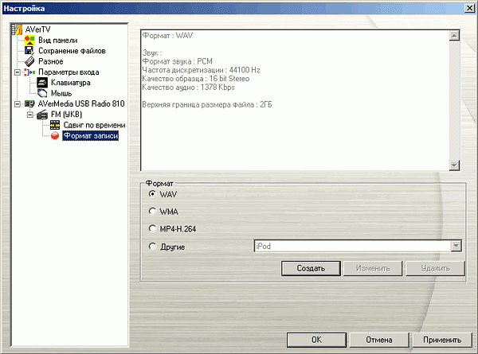Select the Разное tree item
This screenshot has width=478, height=354.
click(51, 61)
